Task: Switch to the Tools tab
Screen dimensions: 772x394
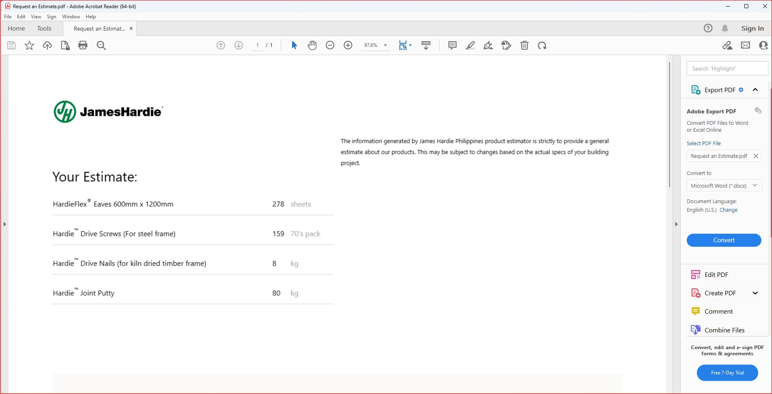Action: pos(44,29)
